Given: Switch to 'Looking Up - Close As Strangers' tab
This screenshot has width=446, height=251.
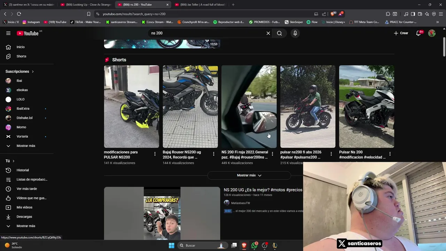Looking at the screenshot, I should (86, 5).
